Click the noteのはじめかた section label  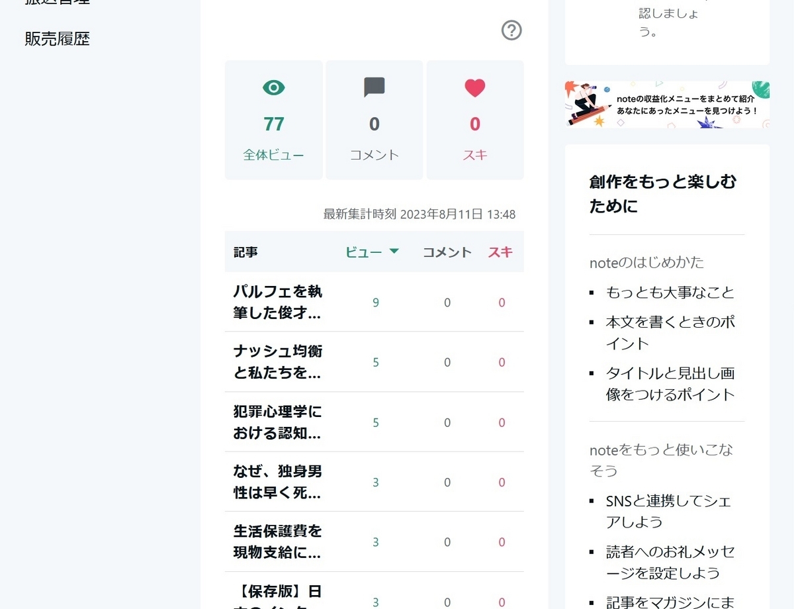646,263
